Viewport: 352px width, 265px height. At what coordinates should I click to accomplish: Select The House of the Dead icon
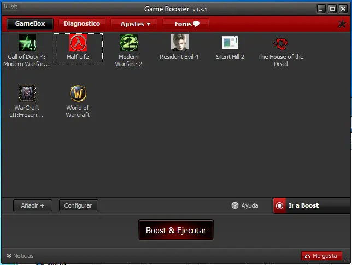(280, 44)
